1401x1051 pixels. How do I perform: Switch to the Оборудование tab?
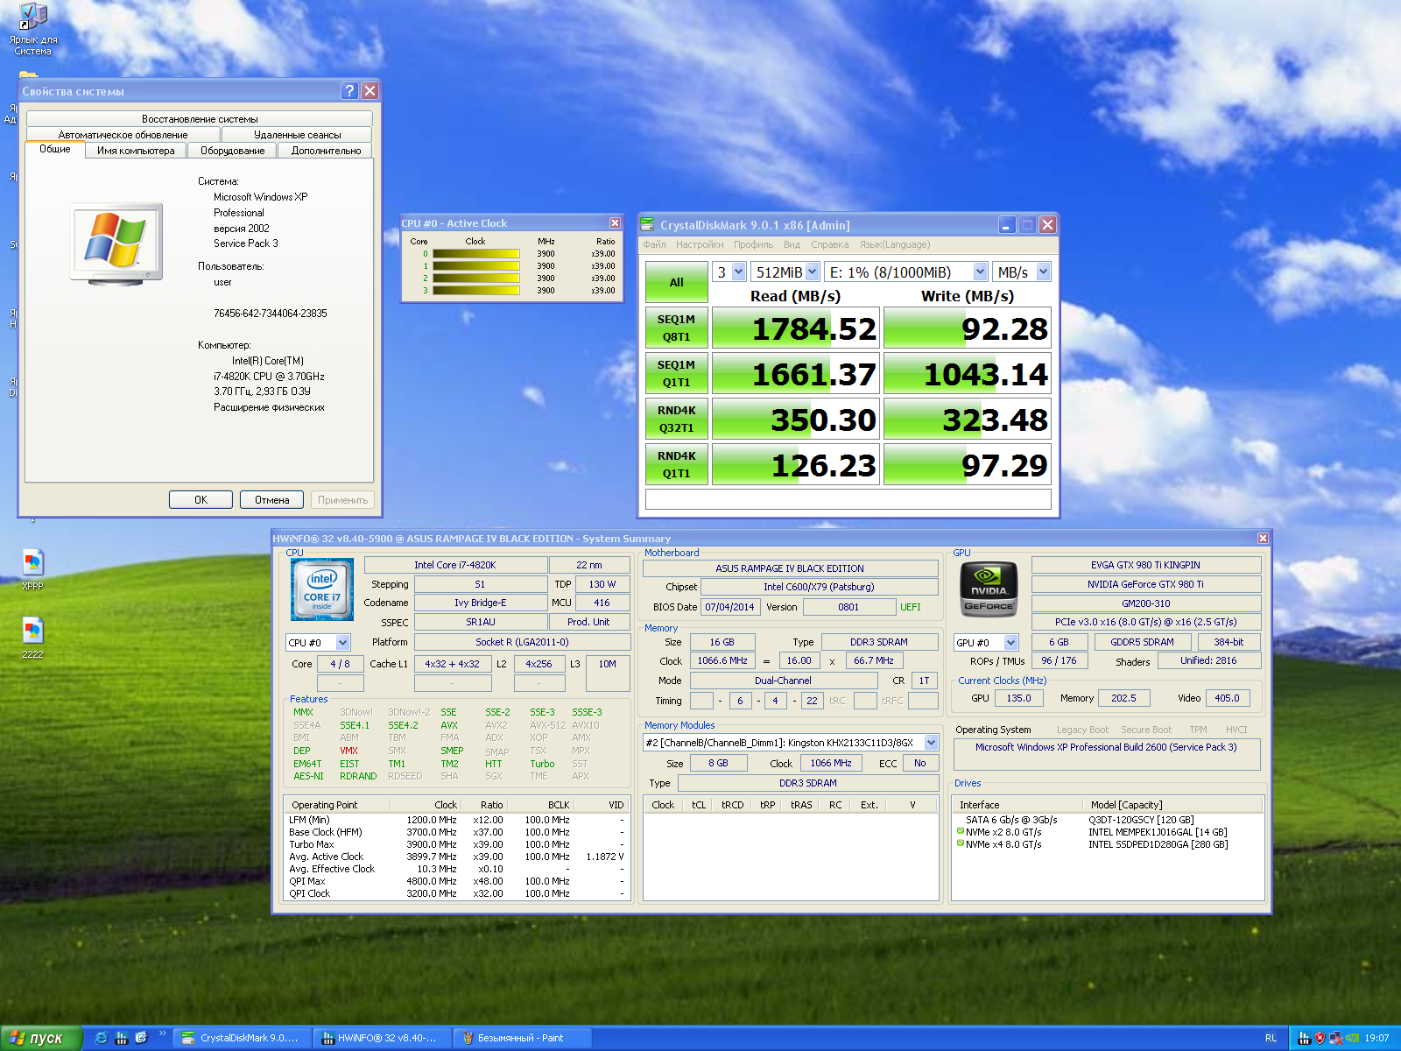232,151
